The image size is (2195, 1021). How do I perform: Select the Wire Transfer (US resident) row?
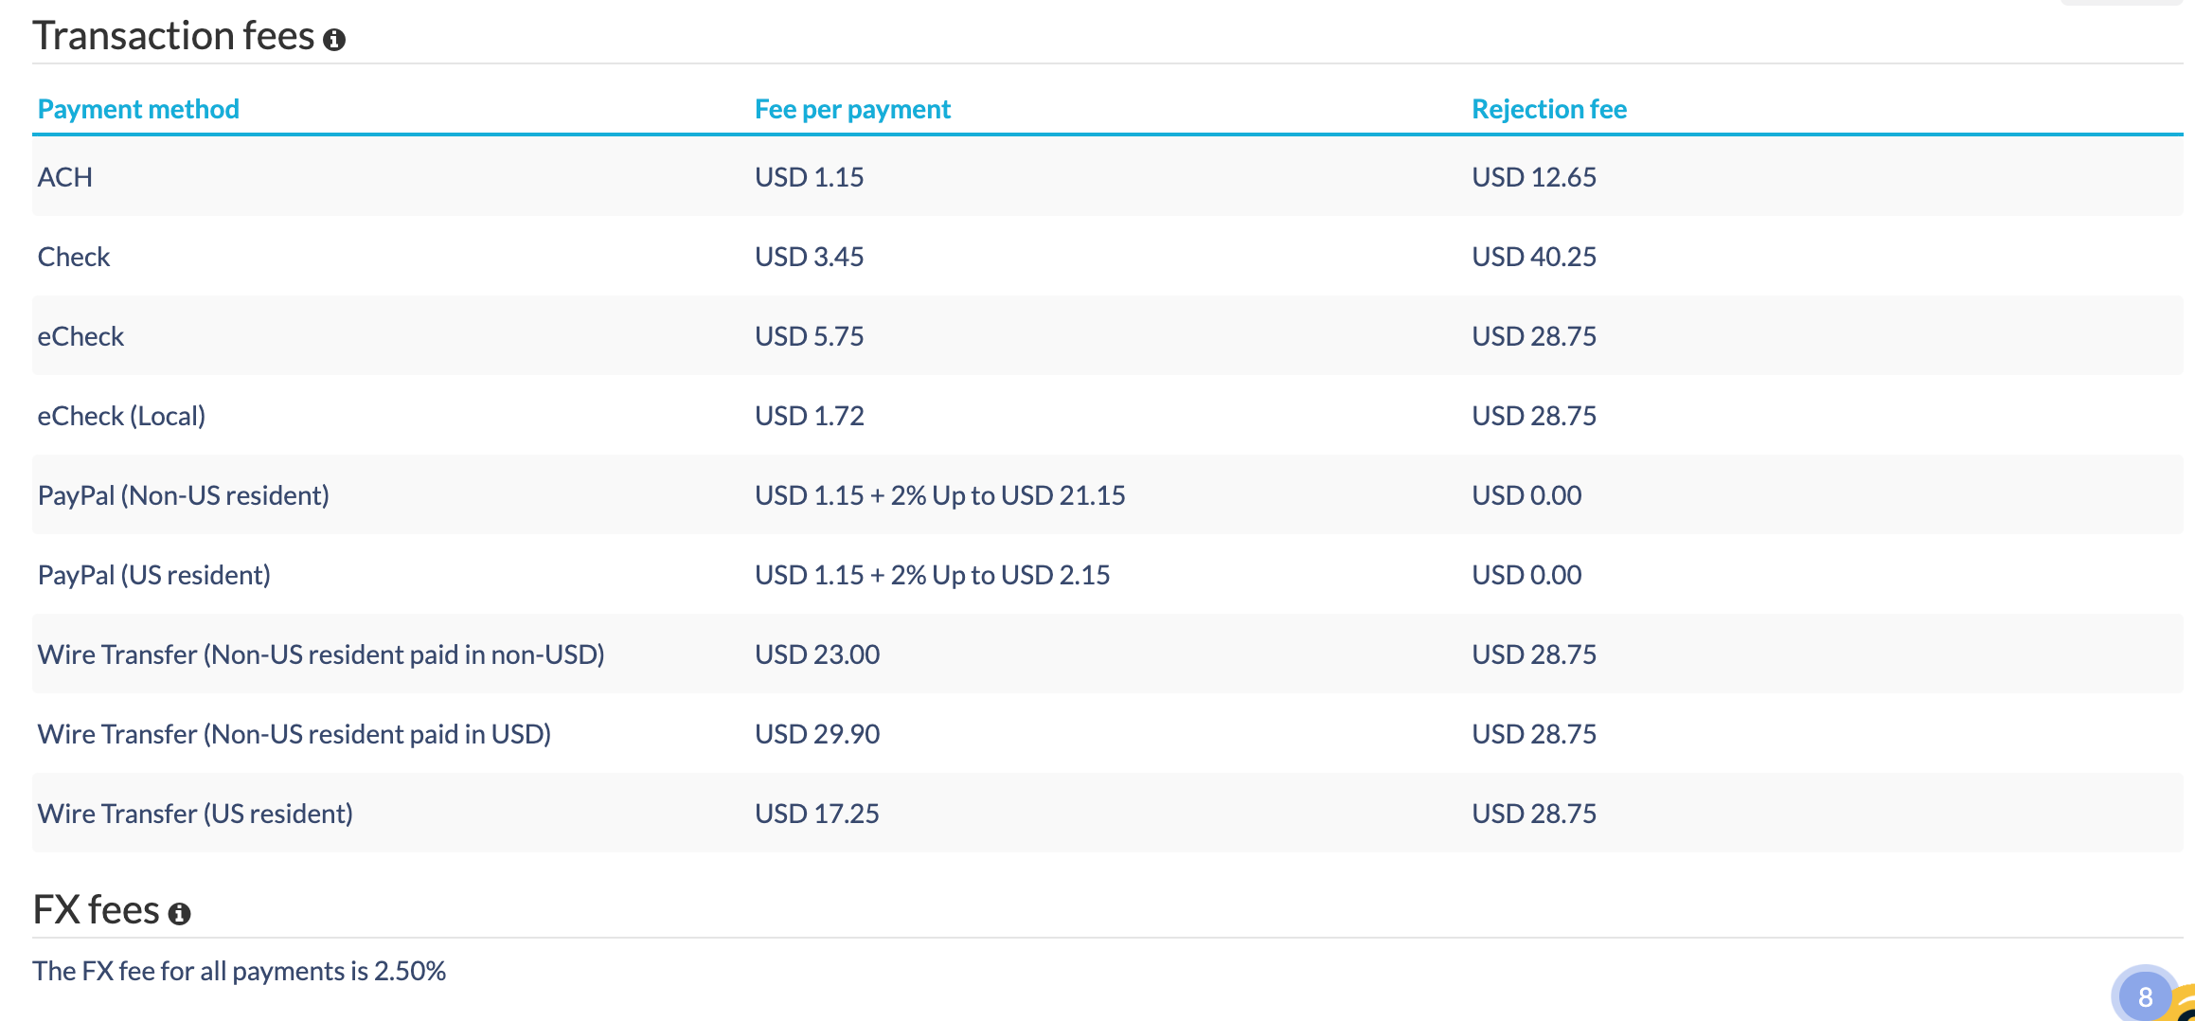coord(195,814)
